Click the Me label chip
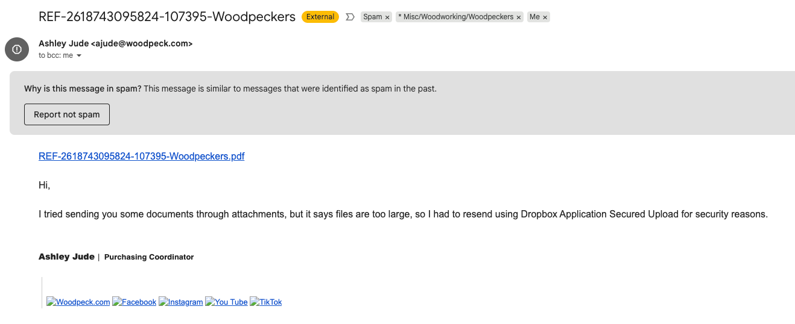795x324 pixels. click(x=534, y=17)
